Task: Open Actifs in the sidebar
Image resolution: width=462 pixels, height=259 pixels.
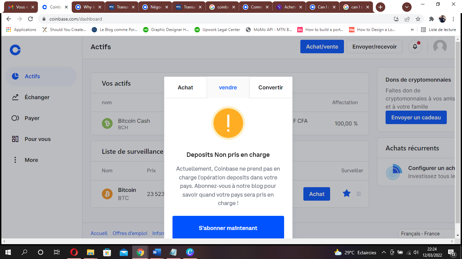Action: point(41,76)
